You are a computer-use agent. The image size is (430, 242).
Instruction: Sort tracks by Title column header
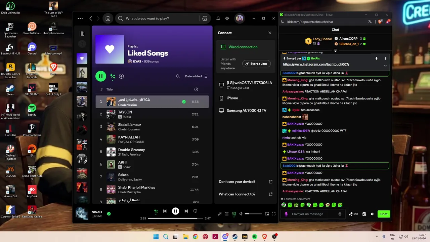[110, 89]
